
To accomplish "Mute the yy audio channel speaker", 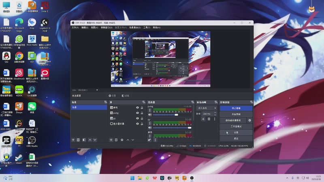I will [150, 127].
